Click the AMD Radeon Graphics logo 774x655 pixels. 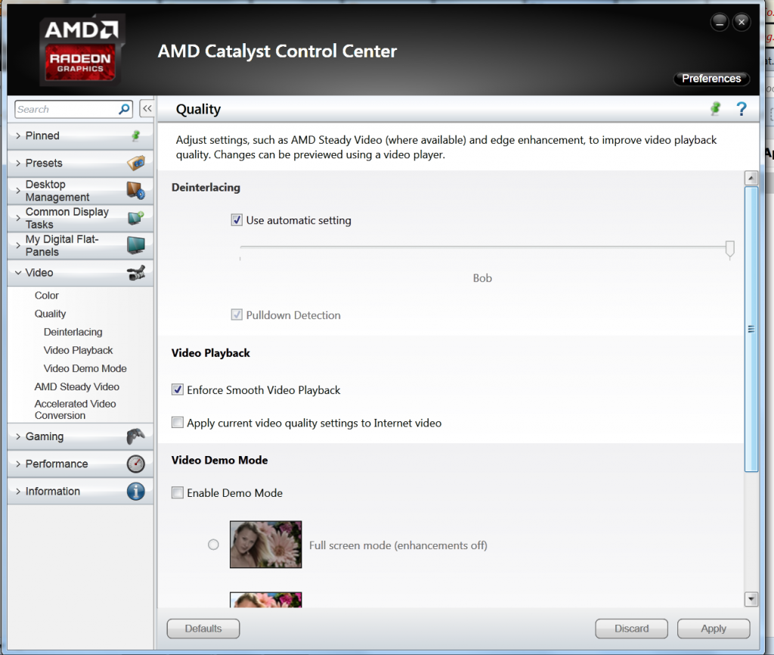pyautogui.click(x=81, y=51)
